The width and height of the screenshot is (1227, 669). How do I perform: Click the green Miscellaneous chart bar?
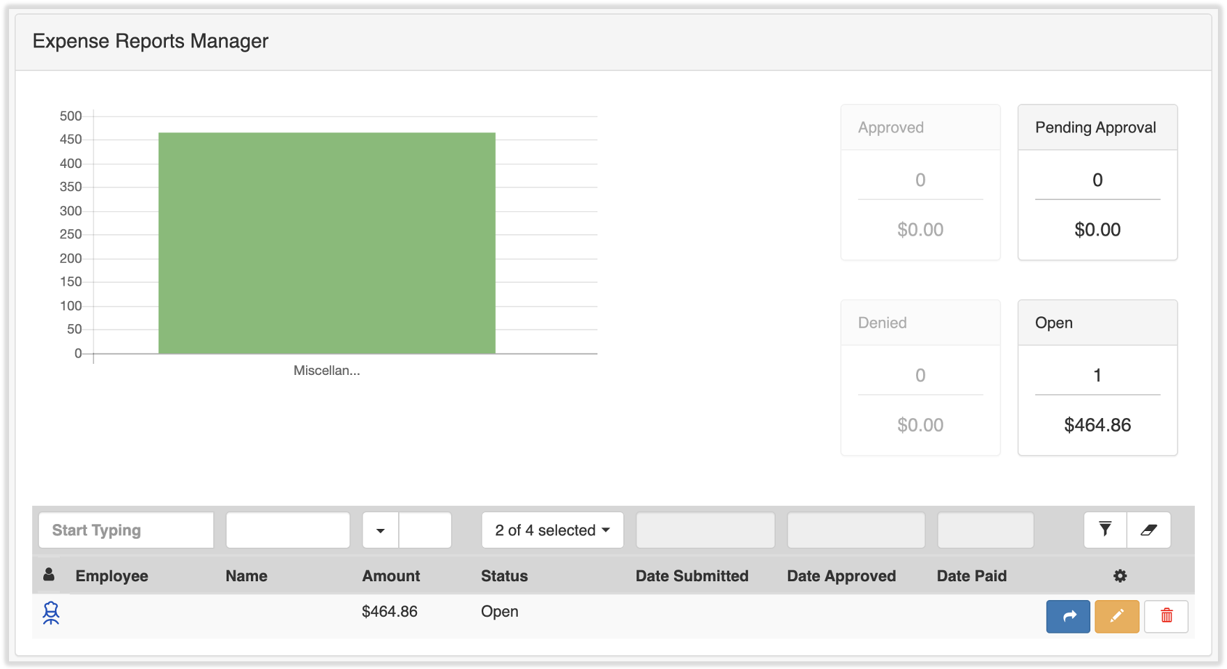327,243
